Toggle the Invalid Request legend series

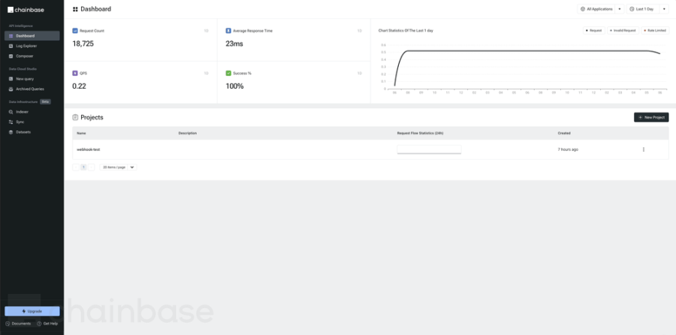[x=623, y=31]
